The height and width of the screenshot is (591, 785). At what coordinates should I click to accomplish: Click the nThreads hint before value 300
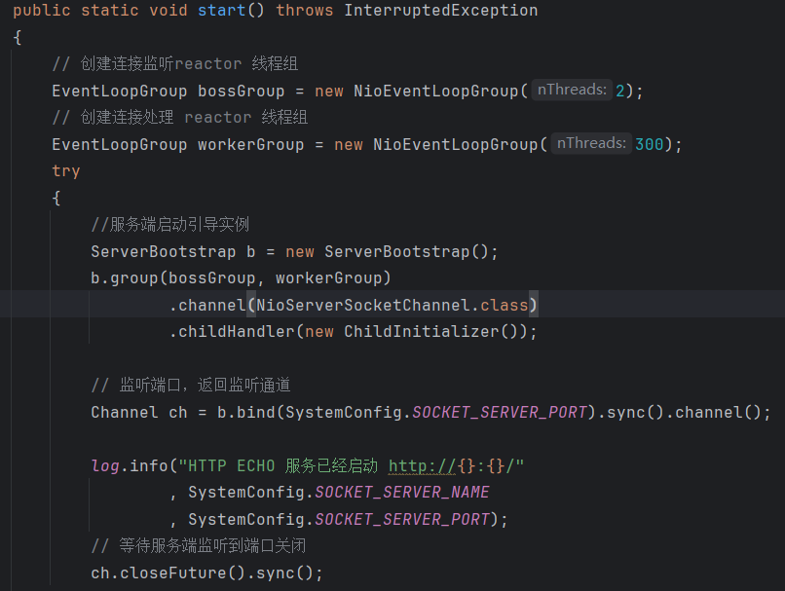click(x=591, y=144)
